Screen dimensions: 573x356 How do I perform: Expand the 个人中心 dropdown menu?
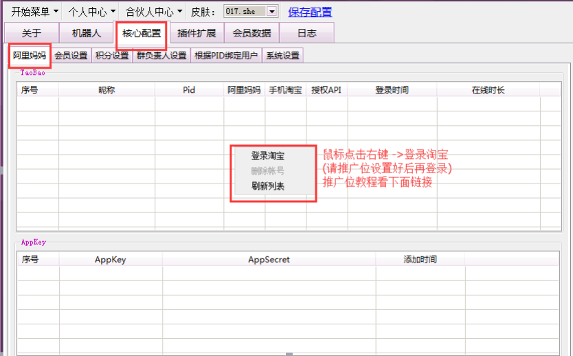(x=91, y=12)
